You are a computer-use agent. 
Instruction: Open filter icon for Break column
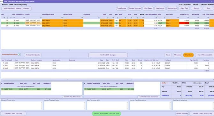tap(143, 18)
